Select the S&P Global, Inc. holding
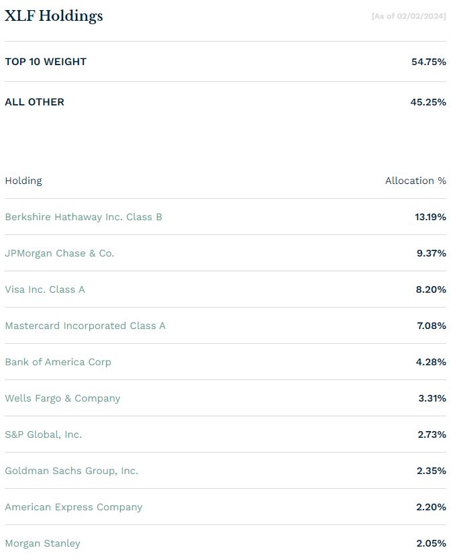The width and height of the screenshot is (457, 558). 44,435
